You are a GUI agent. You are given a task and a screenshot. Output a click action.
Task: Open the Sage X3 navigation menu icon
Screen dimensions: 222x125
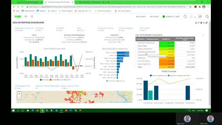32,16
